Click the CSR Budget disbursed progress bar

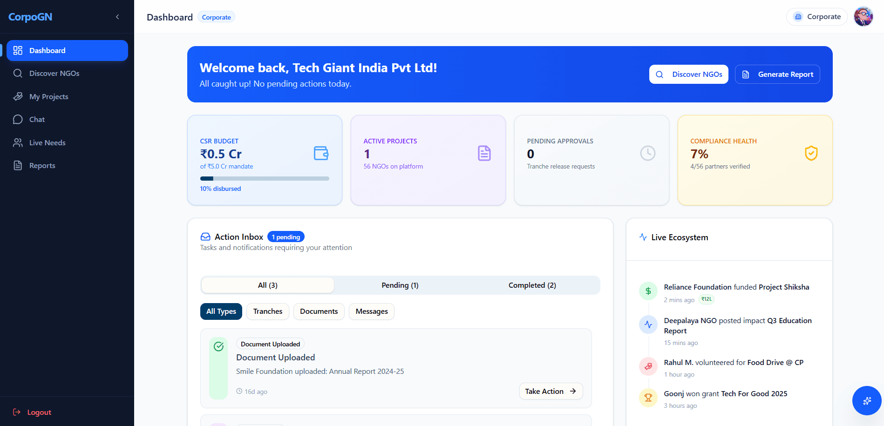(x=265, y=178)
